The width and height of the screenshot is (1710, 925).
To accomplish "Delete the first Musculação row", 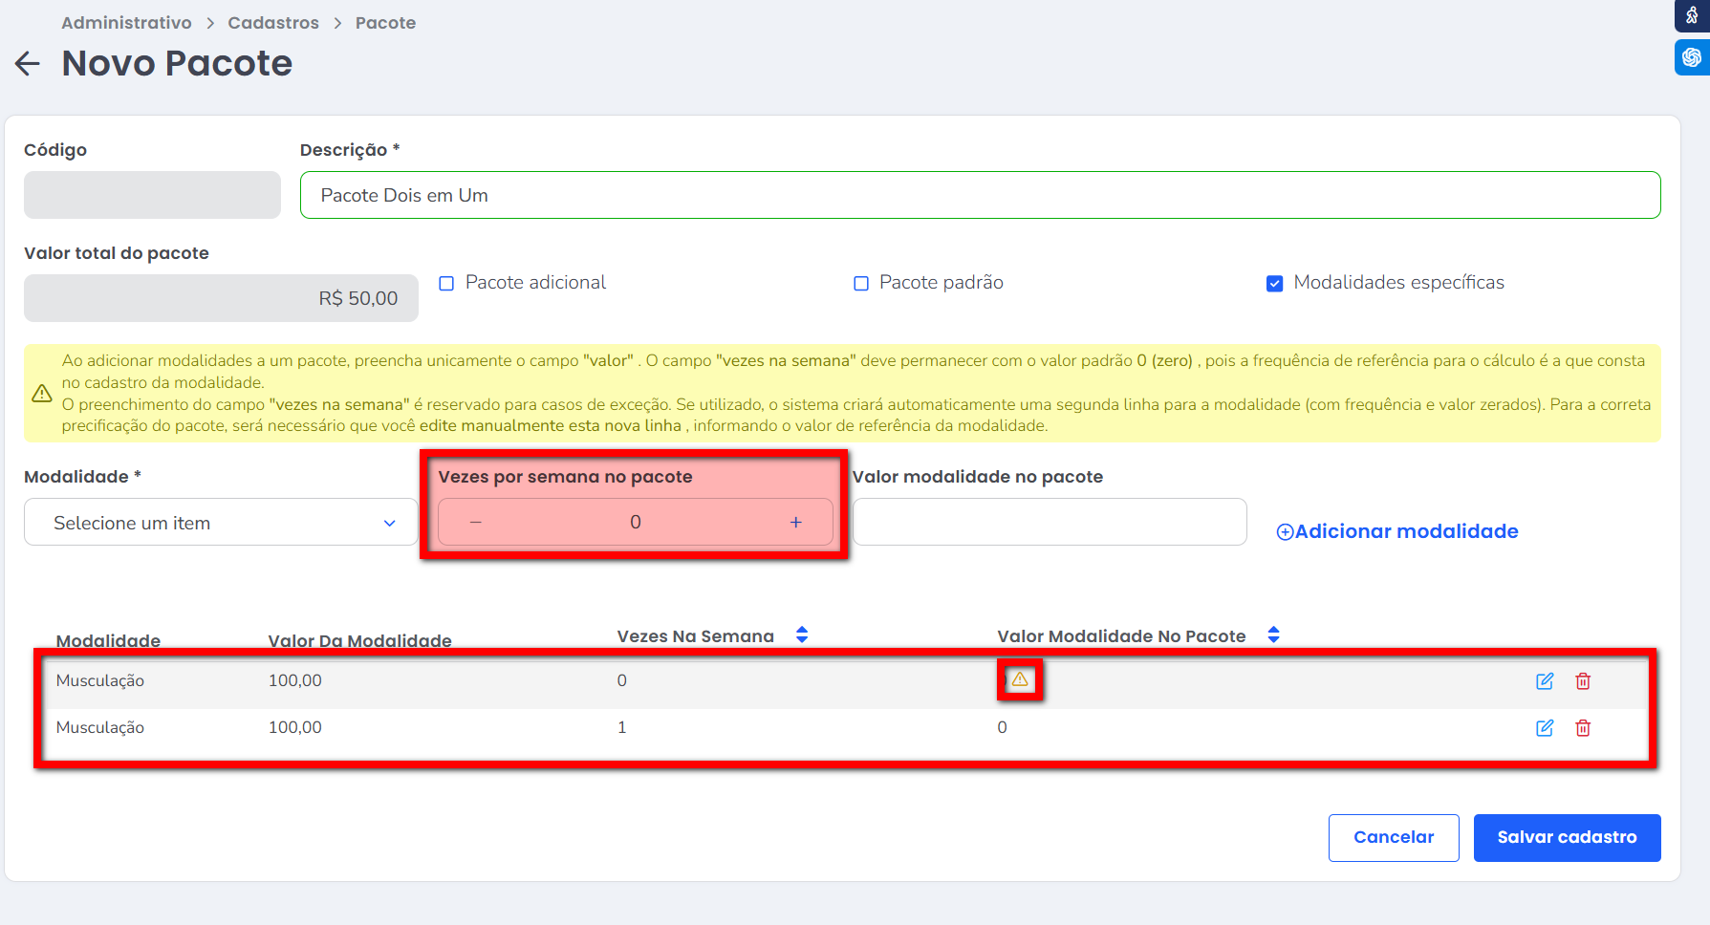I will click(1583, 681).
